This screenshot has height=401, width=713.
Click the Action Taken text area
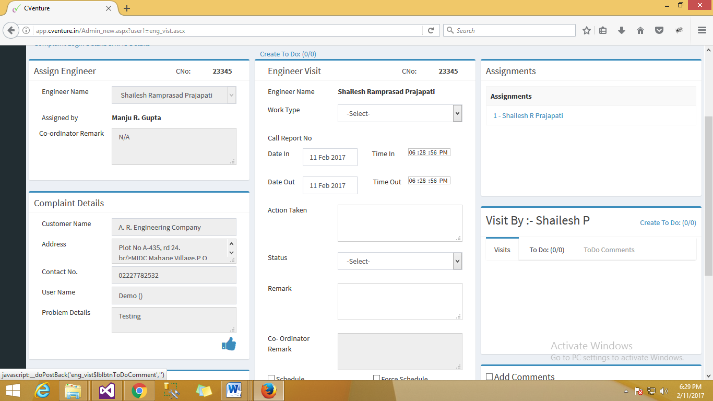400,223
